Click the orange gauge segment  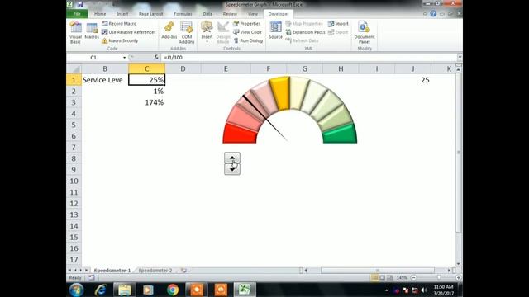point(280,93)
